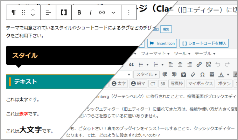The image size is (238, 140).
Task: Move block down with the down chevron
Action: tap(33, 15)
